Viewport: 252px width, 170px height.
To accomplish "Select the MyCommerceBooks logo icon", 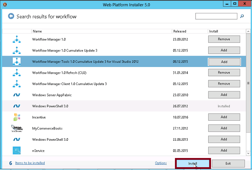I will (x=17, y=128).
